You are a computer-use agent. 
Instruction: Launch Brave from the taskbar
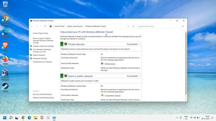(x=42, y=118)
